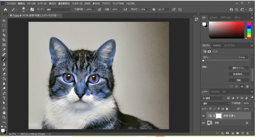
Task: Open the brush モード dropdown
Action: coord(58,10)
